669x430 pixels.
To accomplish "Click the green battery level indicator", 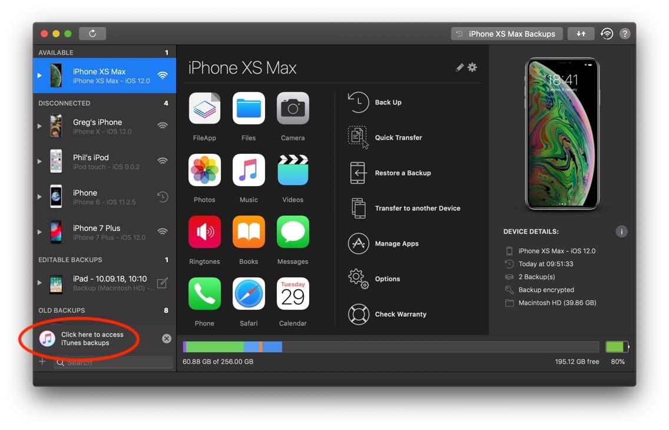I will click(617, 347).
